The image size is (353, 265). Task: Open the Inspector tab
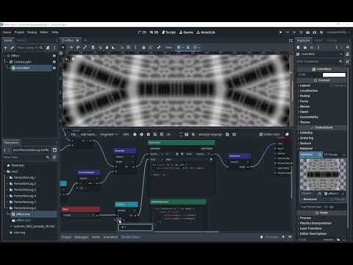[x=304, y=40]
